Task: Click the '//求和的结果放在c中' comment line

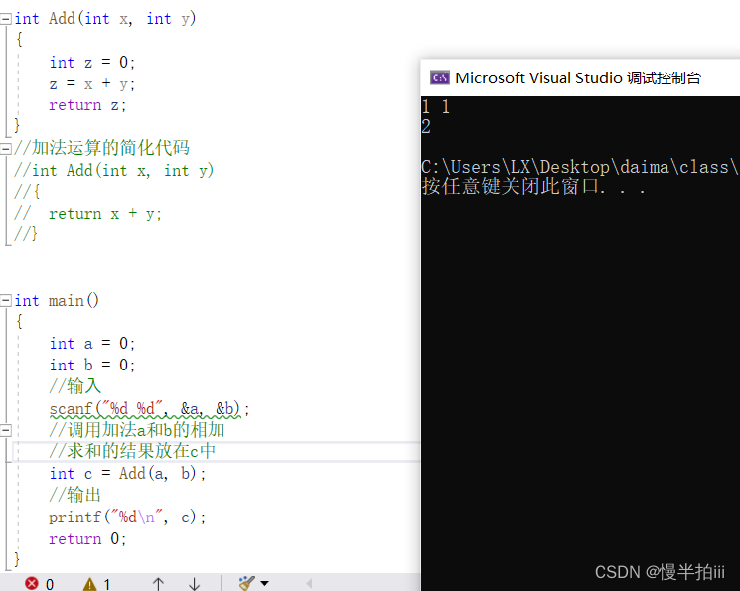Action: (132, 451)
